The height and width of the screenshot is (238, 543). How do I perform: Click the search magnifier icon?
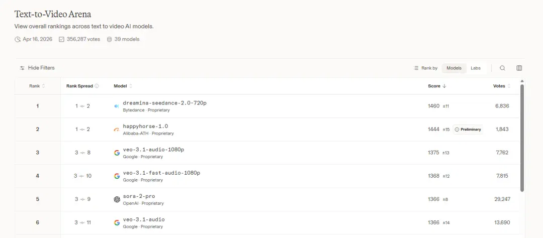tap(502, 68)
